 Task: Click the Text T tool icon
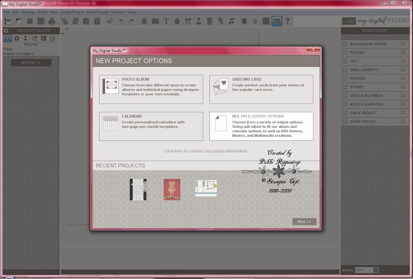pyautogui.click(x=166, y=21)
